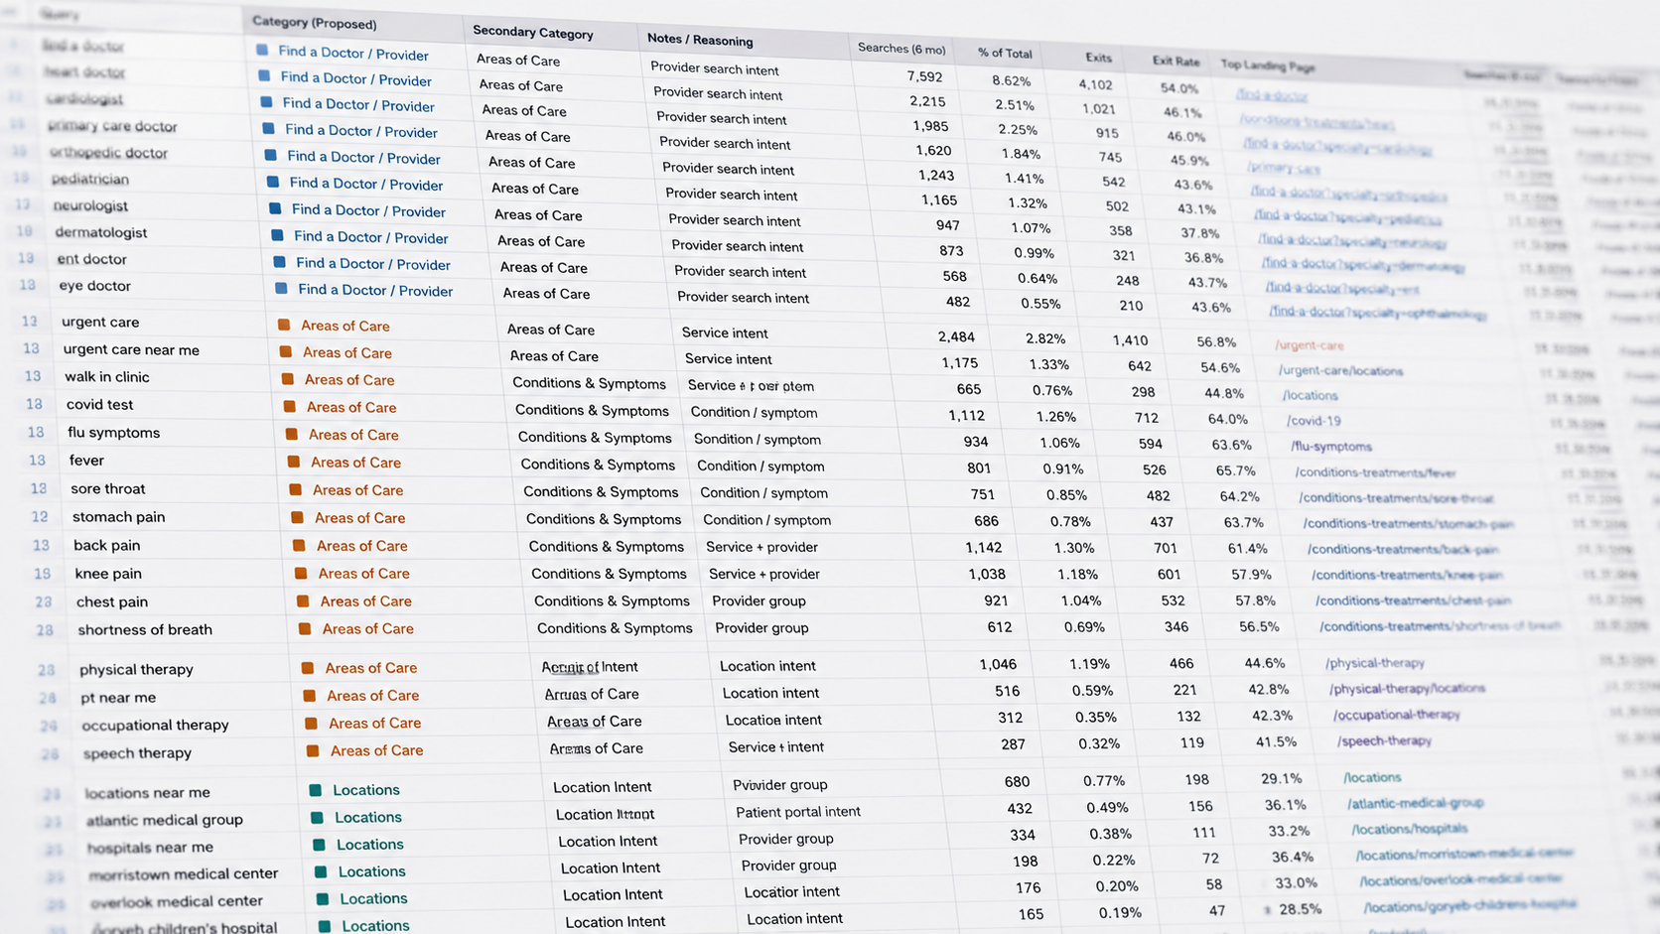1660x934 pixels.
Task: Click the 'pt near me' query cell
Action: (118, 698)
